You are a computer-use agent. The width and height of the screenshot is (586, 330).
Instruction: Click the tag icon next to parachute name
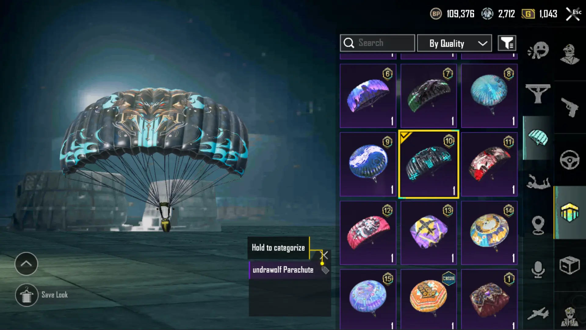(x=325, y=270)
